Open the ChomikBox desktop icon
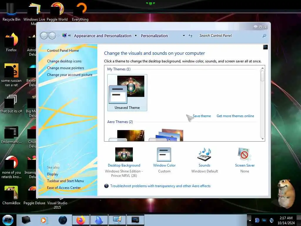301x226 pixels. click(x=11, y=195)
